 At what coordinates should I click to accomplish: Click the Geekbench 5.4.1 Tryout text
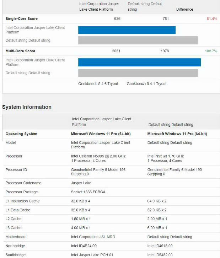146,84
